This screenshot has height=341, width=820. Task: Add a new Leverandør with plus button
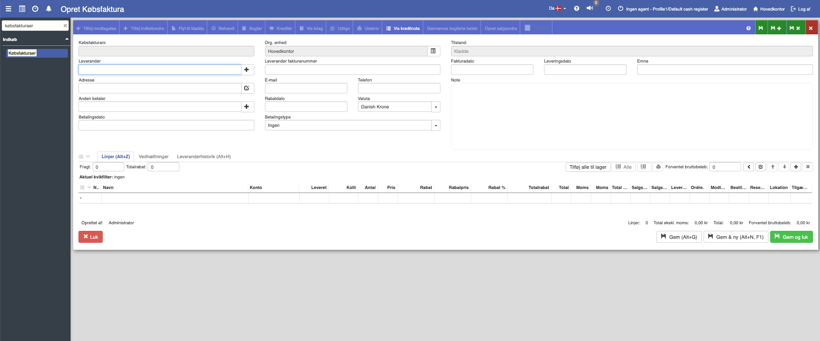click(246, 70)
